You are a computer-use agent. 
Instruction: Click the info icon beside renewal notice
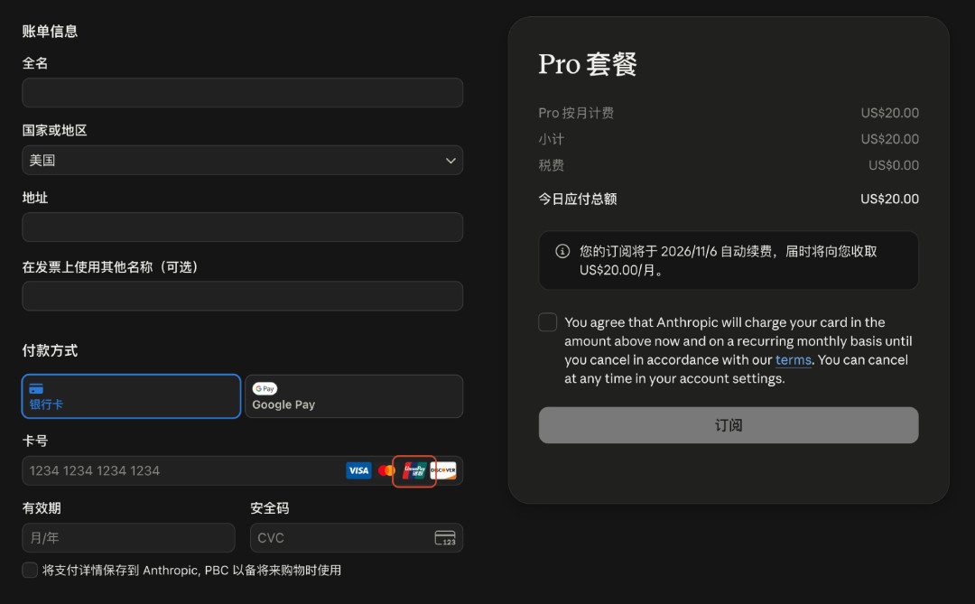point(562,251)
